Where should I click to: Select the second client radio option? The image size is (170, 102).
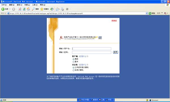point(73,62)
